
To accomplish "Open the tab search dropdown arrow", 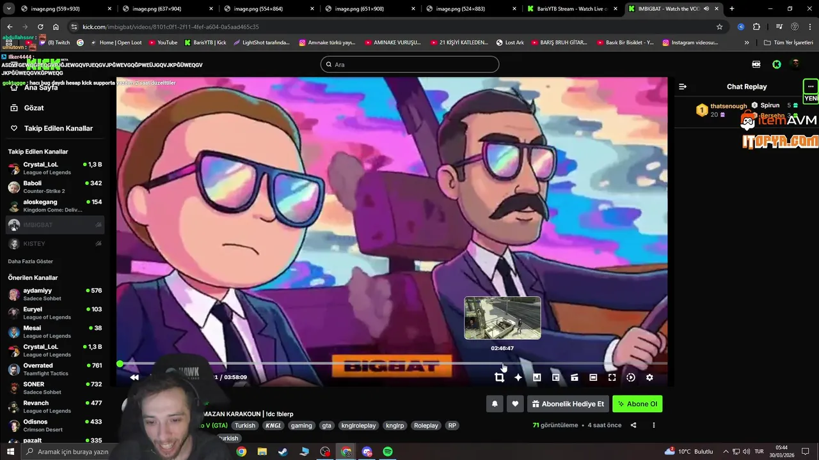I will coord(8,9).
